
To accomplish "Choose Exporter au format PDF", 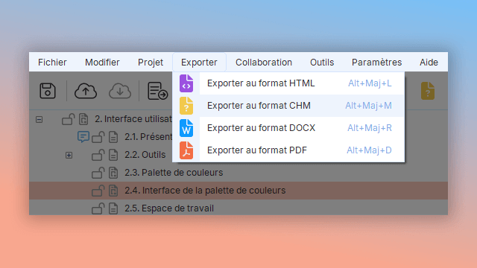I will [288, 150].
